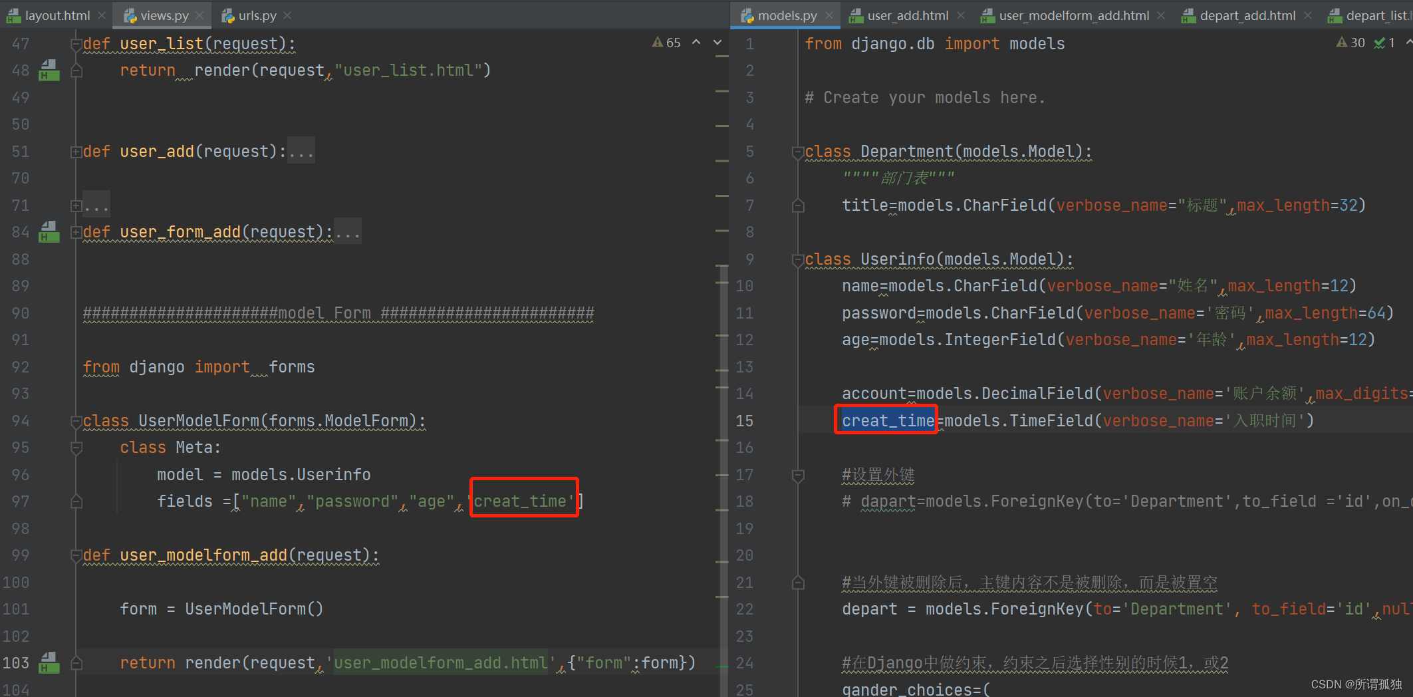Close the models.py tab
The image size is (1413, 697).
pos(829,15)
